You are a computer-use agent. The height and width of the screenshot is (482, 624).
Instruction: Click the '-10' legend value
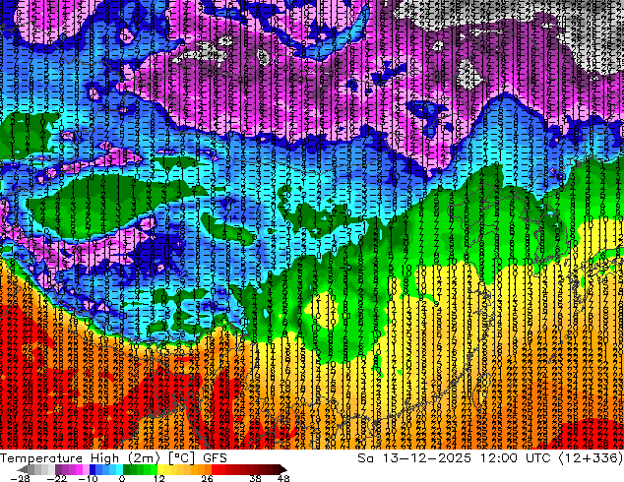point(88,478)
